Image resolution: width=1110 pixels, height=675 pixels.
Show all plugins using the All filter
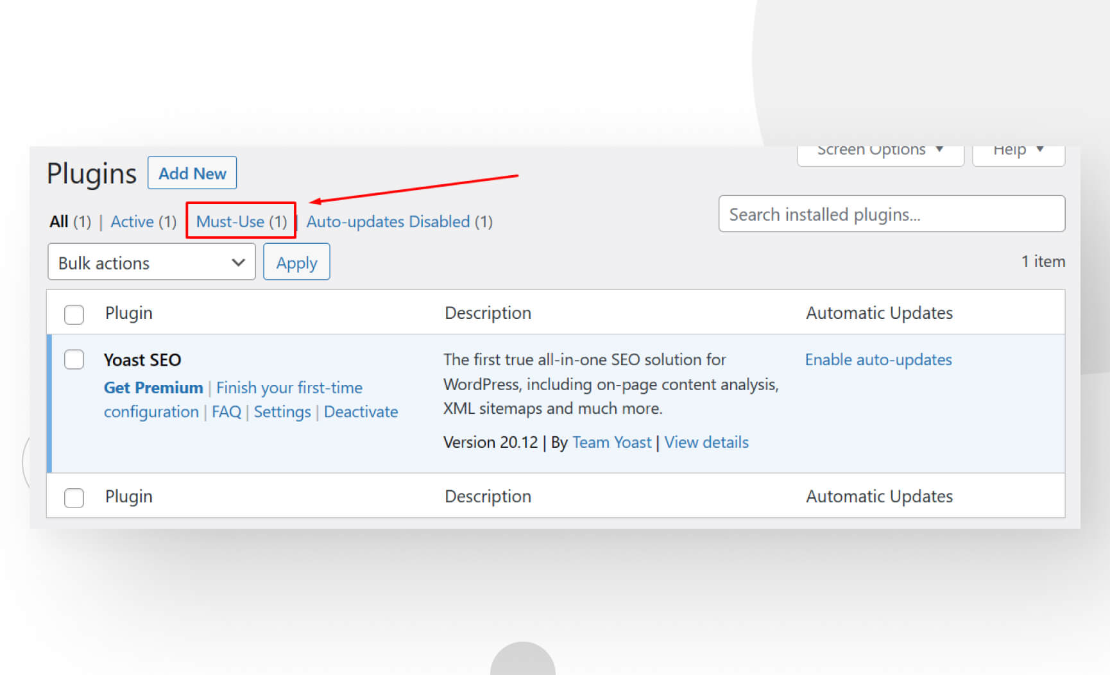(x=58, y=221)
